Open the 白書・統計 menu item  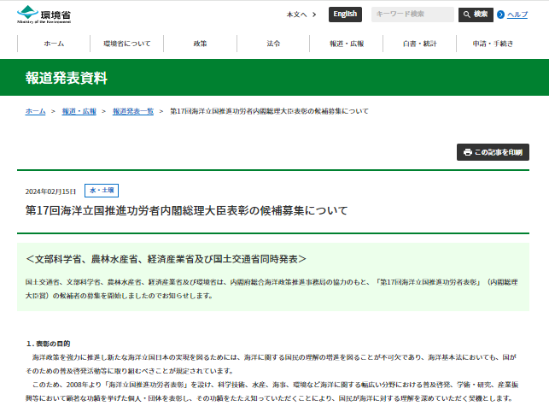point(419,44)
